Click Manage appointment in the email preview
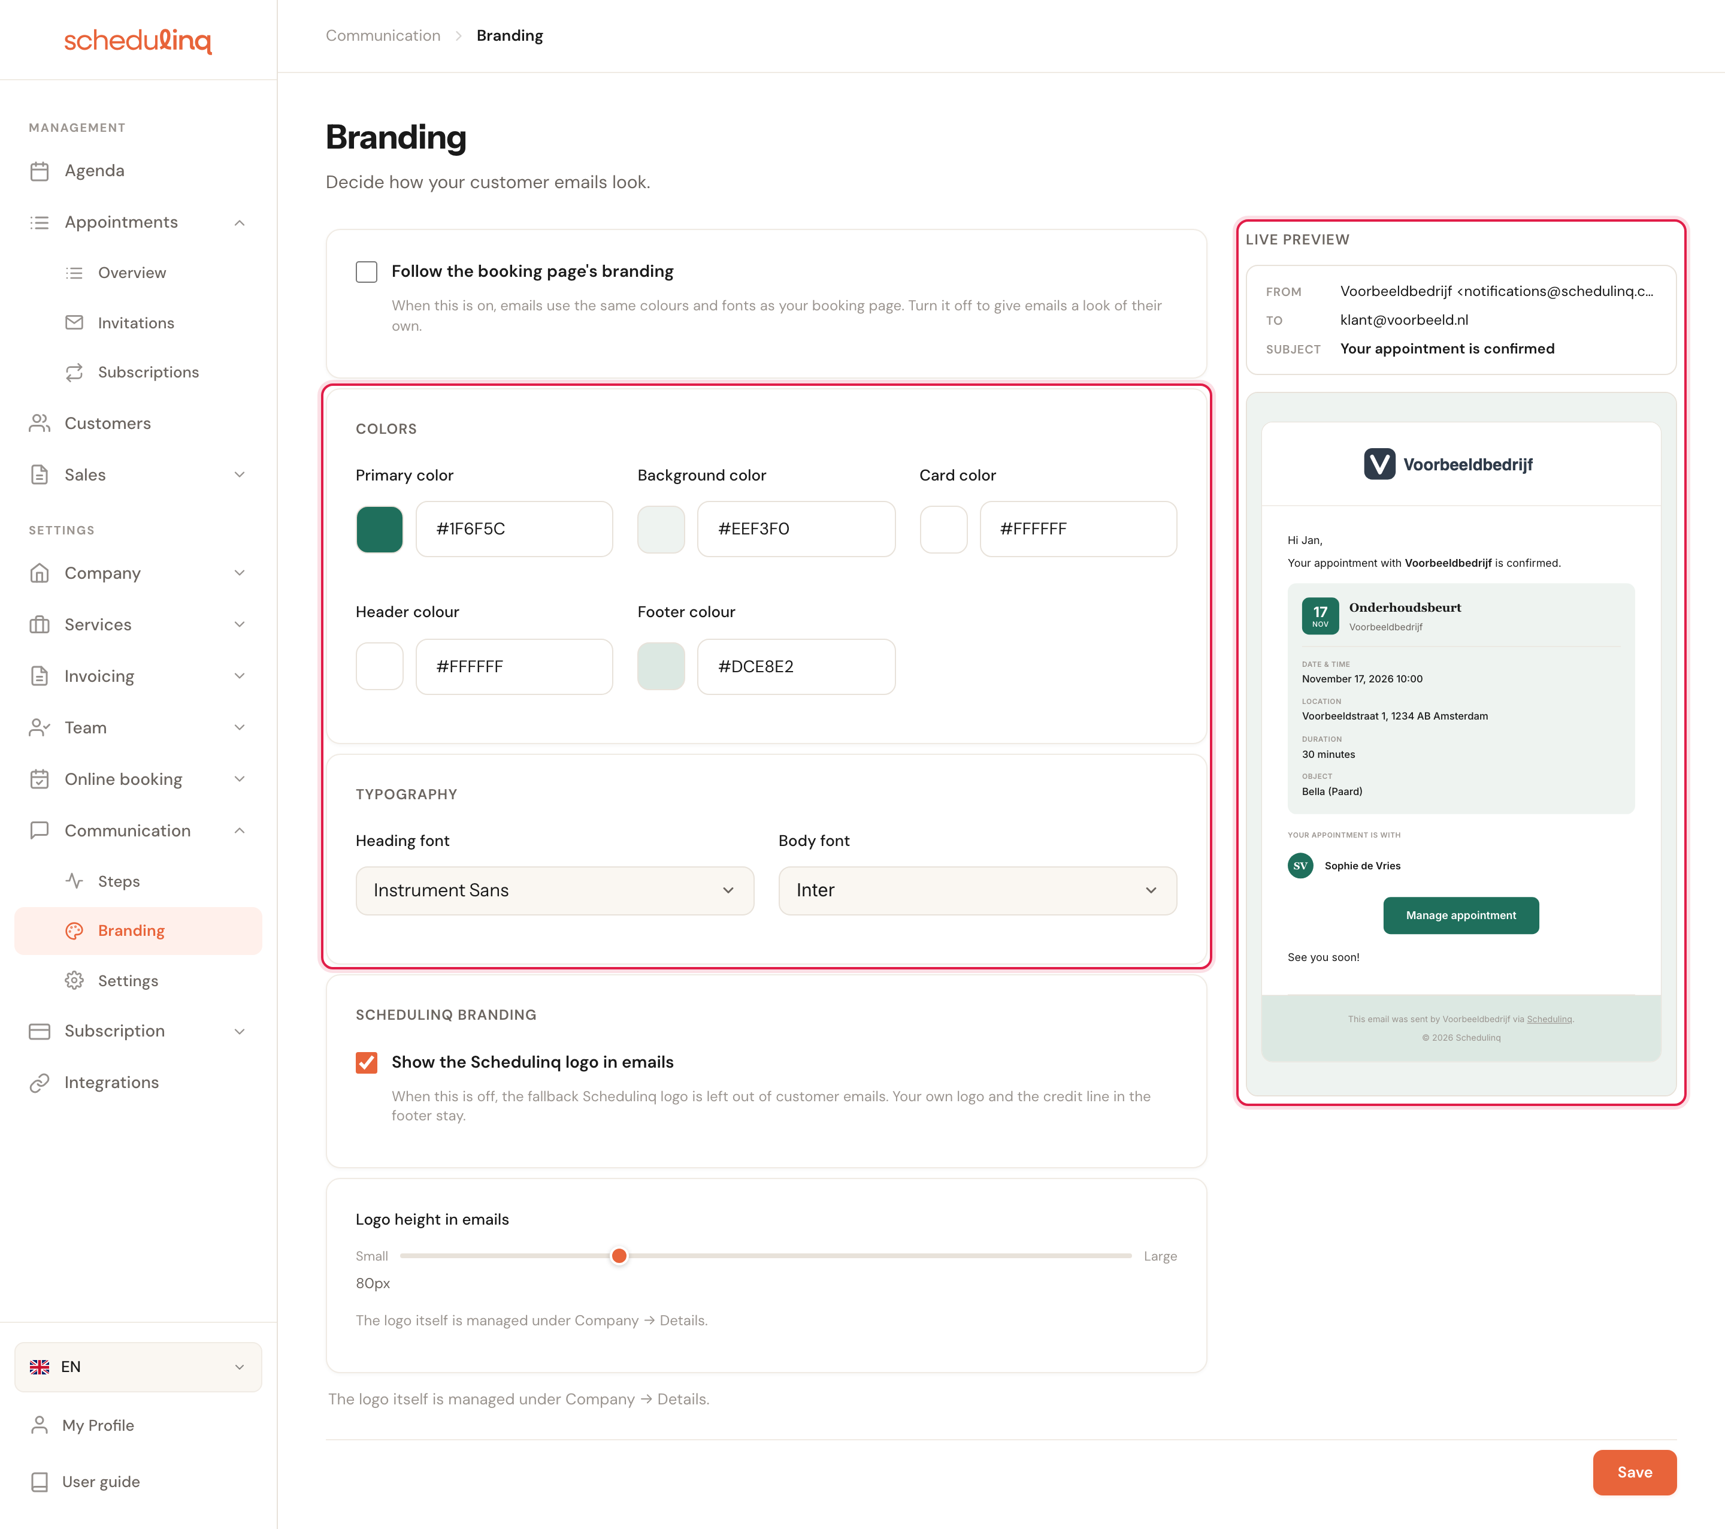The width and height of the screenshot is (1725, 1529). pyautogui.click(x=1461, y=916)
